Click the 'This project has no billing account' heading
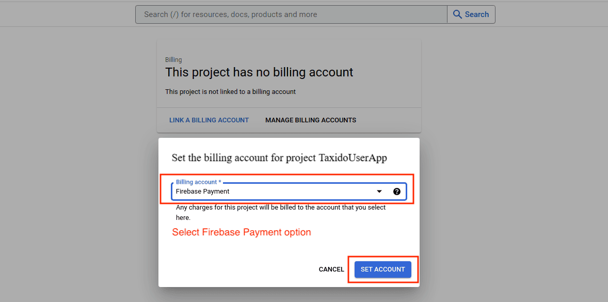 [x=259, y=72]
